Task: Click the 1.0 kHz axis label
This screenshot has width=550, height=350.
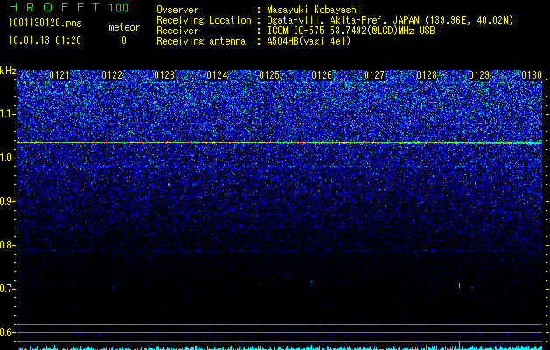Action: [x=7, y=157]
